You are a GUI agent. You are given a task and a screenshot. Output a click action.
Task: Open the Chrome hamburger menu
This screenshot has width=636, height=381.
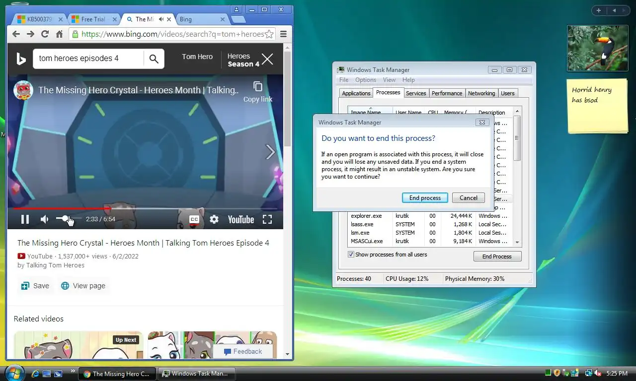(283, 34)
